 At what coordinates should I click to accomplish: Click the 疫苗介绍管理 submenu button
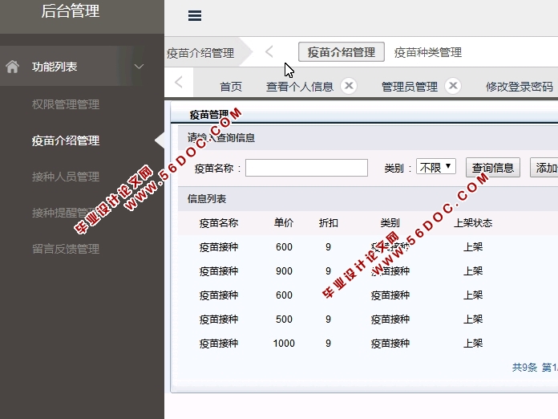[342, 52]
